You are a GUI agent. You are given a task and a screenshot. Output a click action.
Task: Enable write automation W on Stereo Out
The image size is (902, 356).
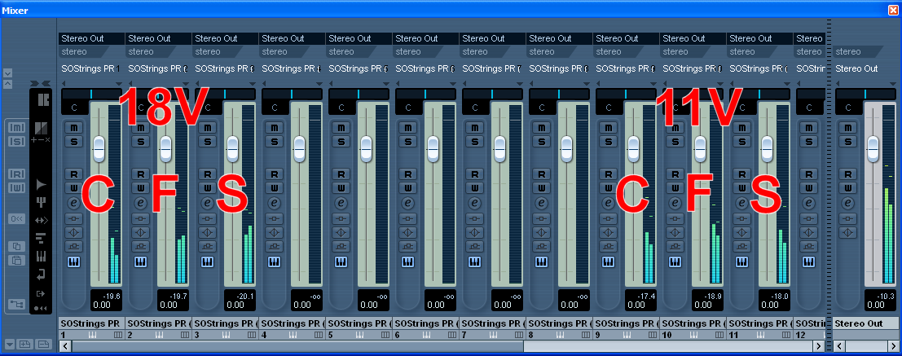pos(847,187)
